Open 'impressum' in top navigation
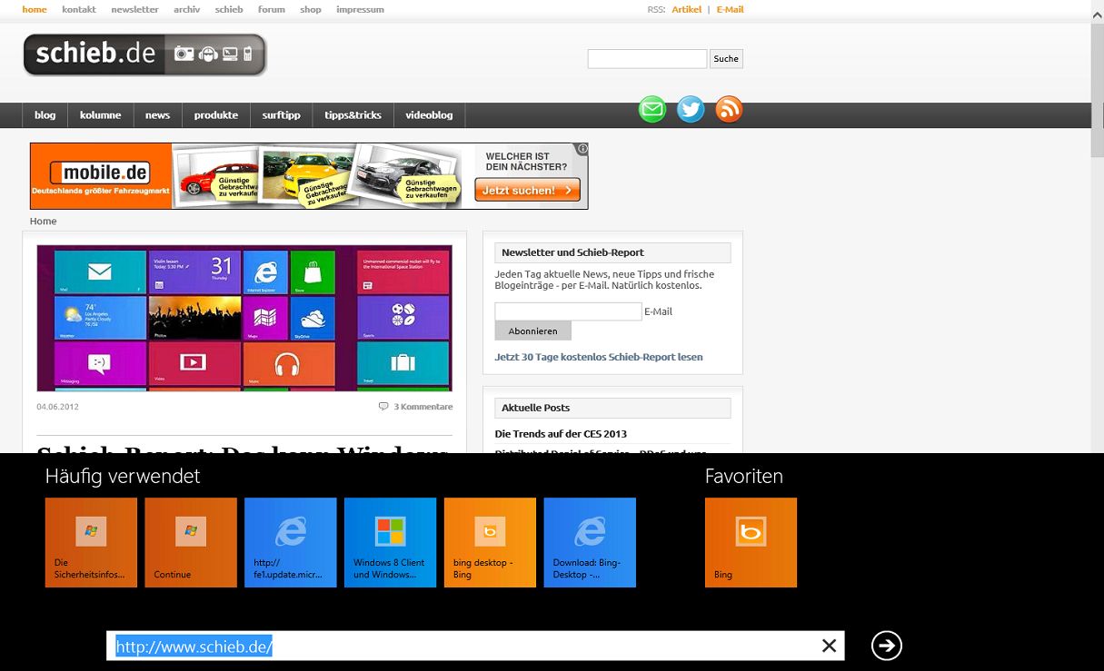Screen dimensions: 1104x671 (x=360, y=9)
